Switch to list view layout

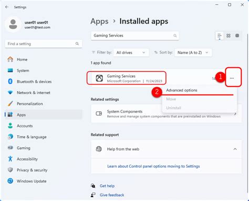pos(220,36)
